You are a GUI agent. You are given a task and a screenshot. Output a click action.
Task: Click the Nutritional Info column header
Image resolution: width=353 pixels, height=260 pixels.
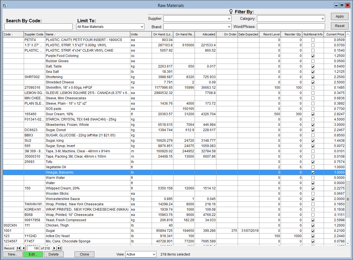coord(313,34)
